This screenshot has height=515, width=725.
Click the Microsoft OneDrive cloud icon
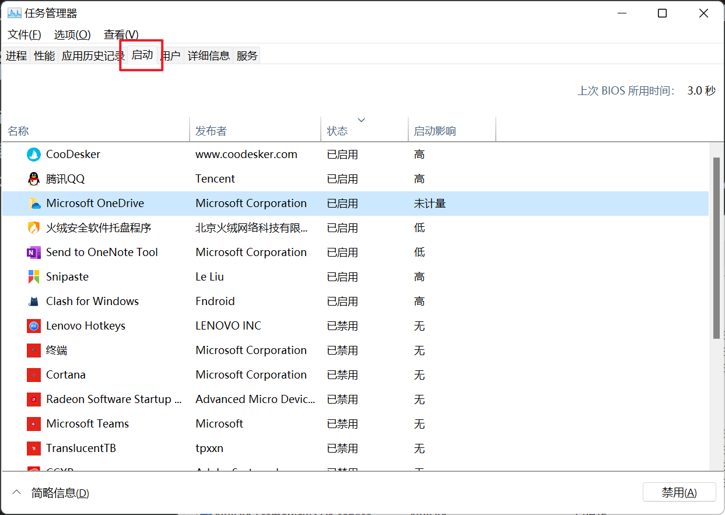pos(34,204)
